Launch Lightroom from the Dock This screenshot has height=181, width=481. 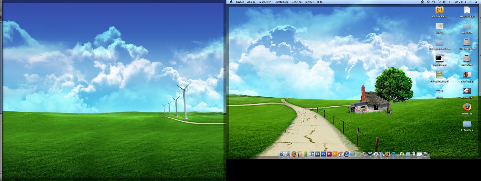[x=318, y=154]
